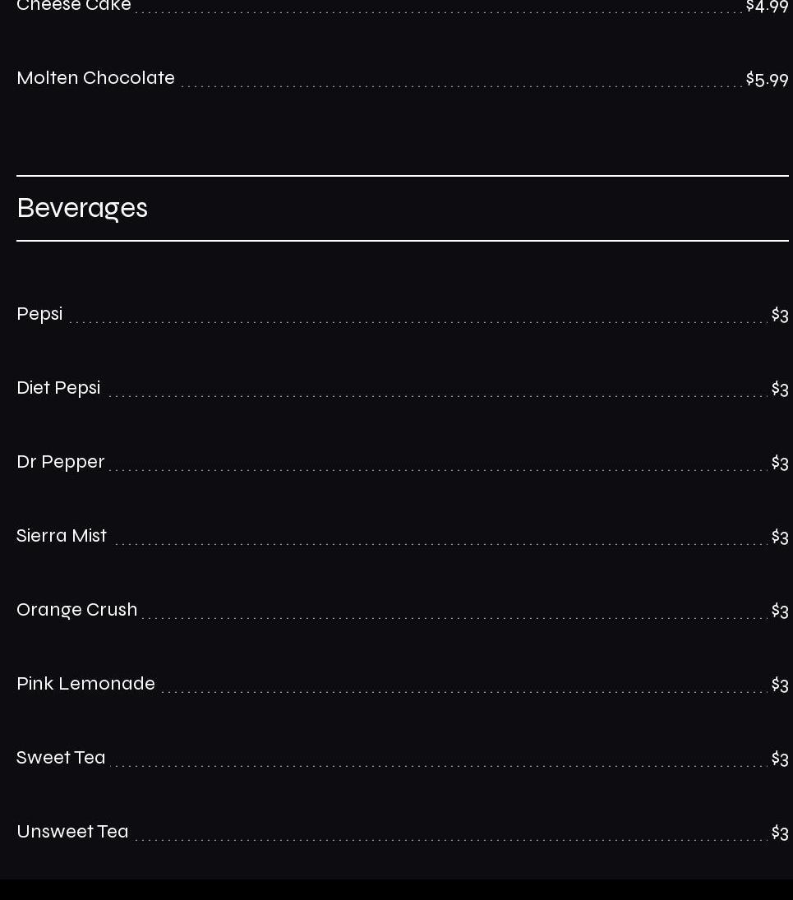
Task: Click the Unsweet Tea item name
Action: click(72, 832)
